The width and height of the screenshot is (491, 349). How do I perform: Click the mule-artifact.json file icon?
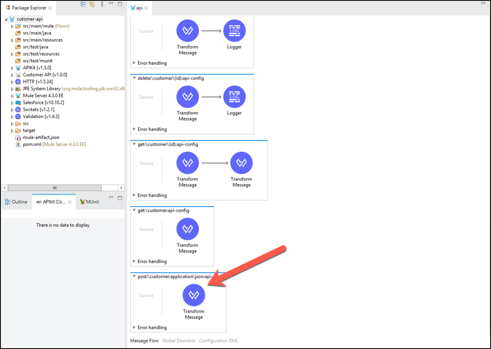click(18, 138)
